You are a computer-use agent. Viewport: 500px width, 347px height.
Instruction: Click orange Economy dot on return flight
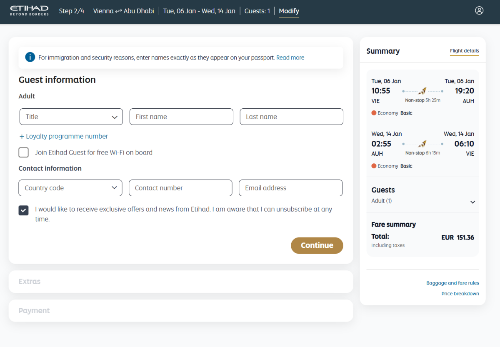point(374,166)
